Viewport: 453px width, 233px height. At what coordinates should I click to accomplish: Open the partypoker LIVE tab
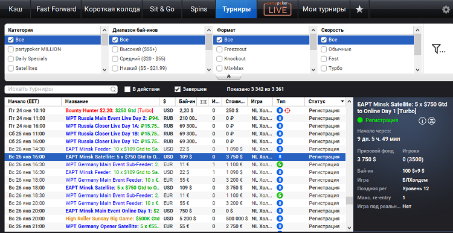tap(277, 9)
